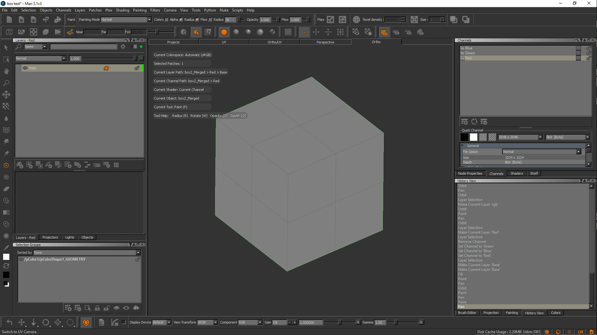Screen dimensions: 597x335
Task: Uncheck the Alpha checkbox
Action: 181,20
